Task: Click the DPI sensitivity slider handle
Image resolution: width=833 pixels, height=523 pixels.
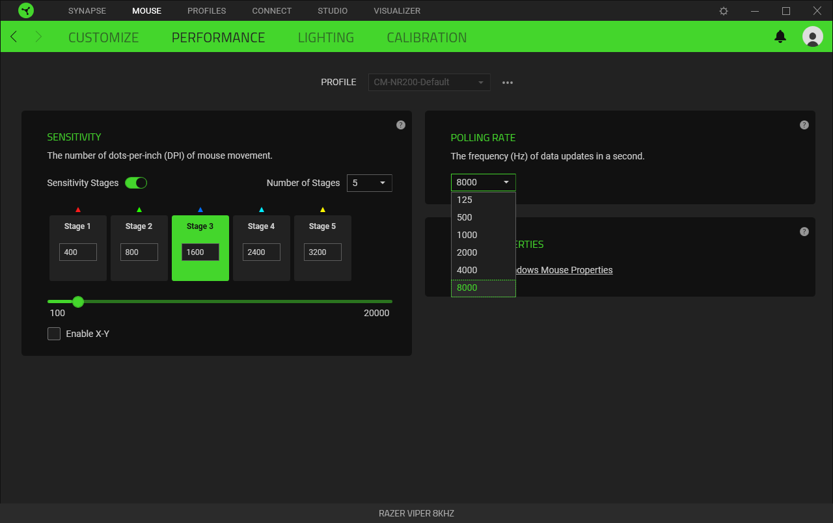Action: (78, 301)
